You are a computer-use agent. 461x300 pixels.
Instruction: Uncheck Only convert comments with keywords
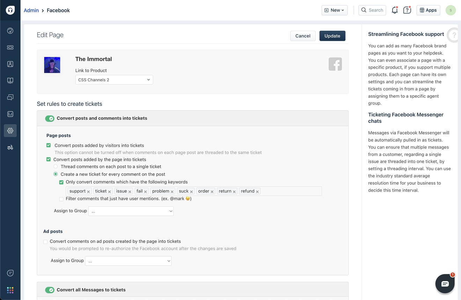(61, 182)
